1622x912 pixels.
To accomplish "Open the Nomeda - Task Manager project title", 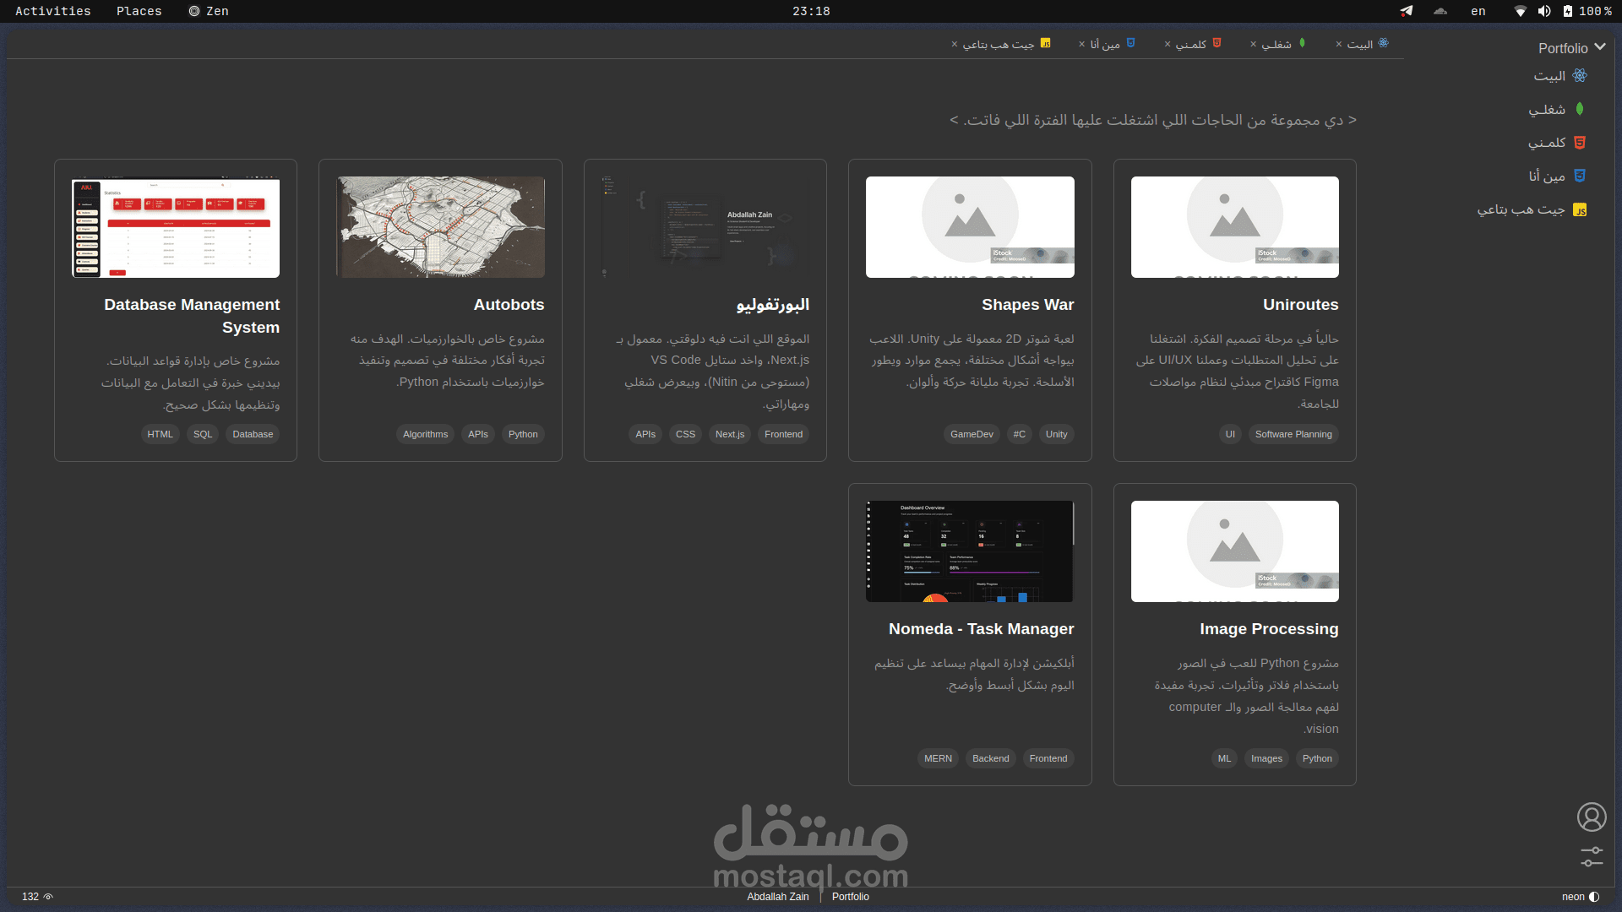I will [x=981, y=629].
